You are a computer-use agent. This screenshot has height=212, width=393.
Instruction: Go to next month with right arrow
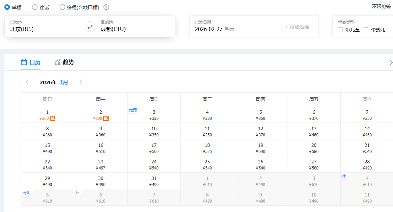(x=81, y=82)
